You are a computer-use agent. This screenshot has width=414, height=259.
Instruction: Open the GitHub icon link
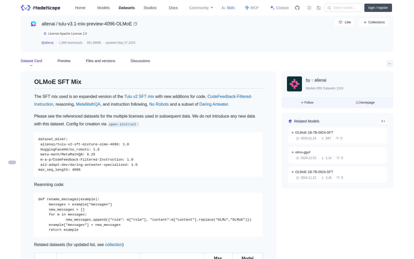(297, 8)
